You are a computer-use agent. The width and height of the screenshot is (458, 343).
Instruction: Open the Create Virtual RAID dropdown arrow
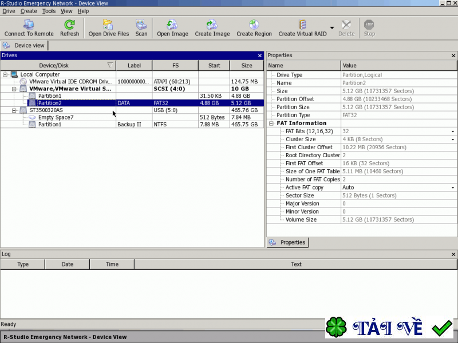332,27
